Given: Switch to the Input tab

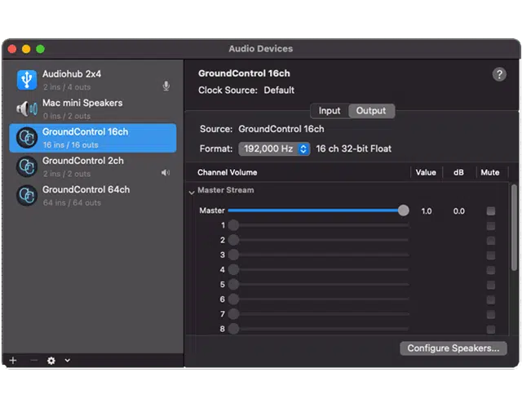Looking at the screenshot, I should 330,111.
